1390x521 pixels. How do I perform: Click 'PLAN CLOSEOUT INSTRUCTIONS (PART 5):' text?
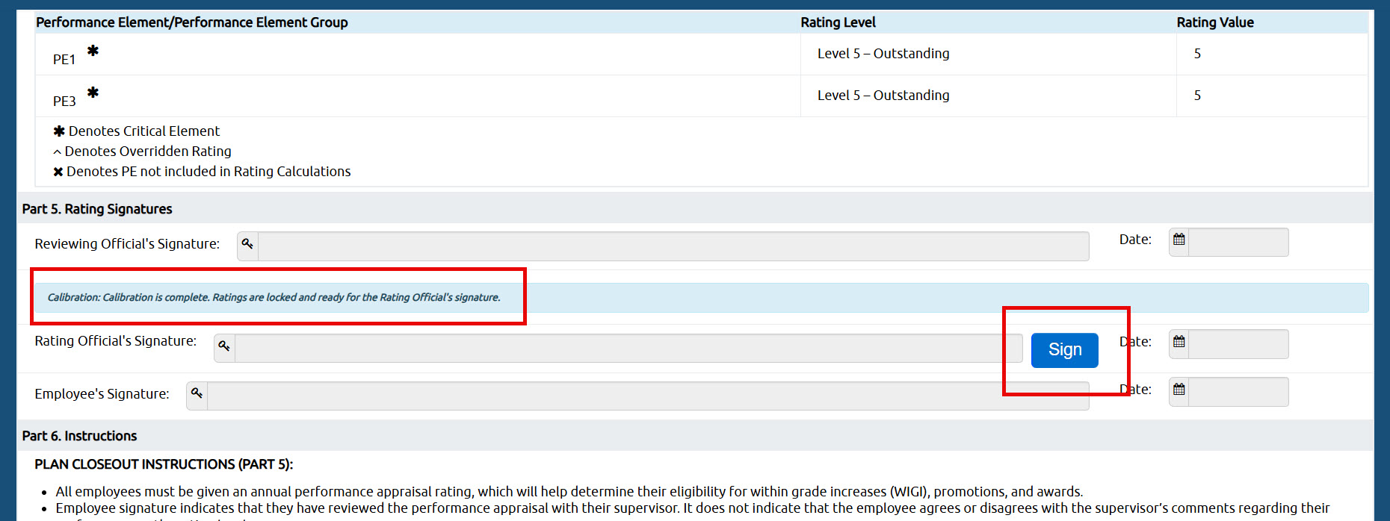point(164,464)
